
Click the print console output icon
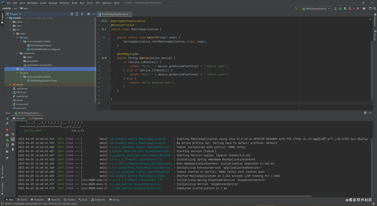click(13, 144)
